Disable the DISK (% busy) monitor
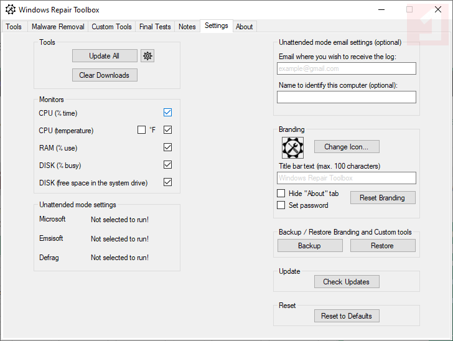The height and width of the screenshot is (341, 453). [x=167, y=165]
